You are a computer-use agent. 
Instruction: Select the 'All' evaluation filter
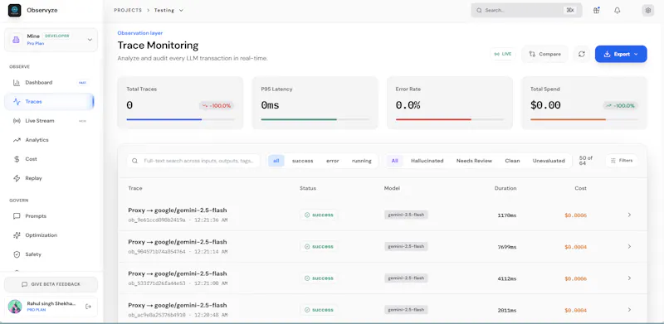395,161
